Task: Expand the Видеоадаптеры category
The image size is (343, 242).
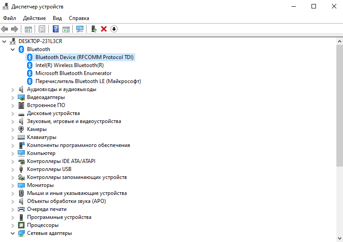Action: (13, 97)
